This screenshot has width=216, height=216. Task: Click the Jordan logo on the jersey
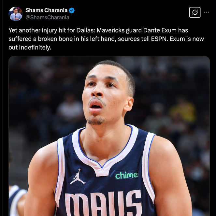click(78, 177)
